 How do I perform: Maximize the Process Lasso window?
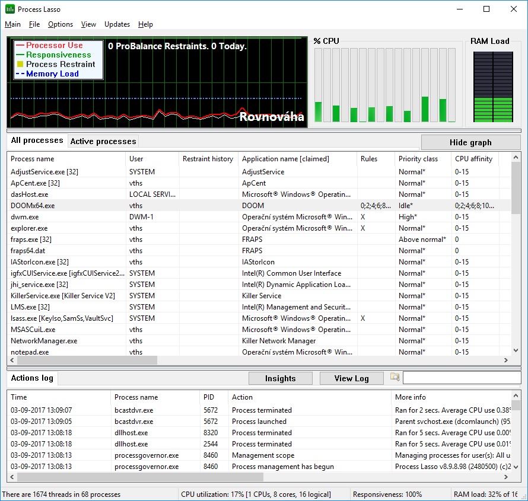[486, 9]
